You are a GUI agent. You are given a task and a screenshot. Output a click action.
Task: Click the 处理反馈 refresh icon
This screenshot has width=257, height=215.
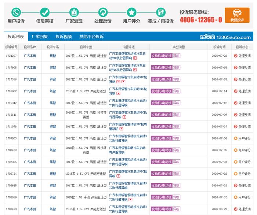103,12
